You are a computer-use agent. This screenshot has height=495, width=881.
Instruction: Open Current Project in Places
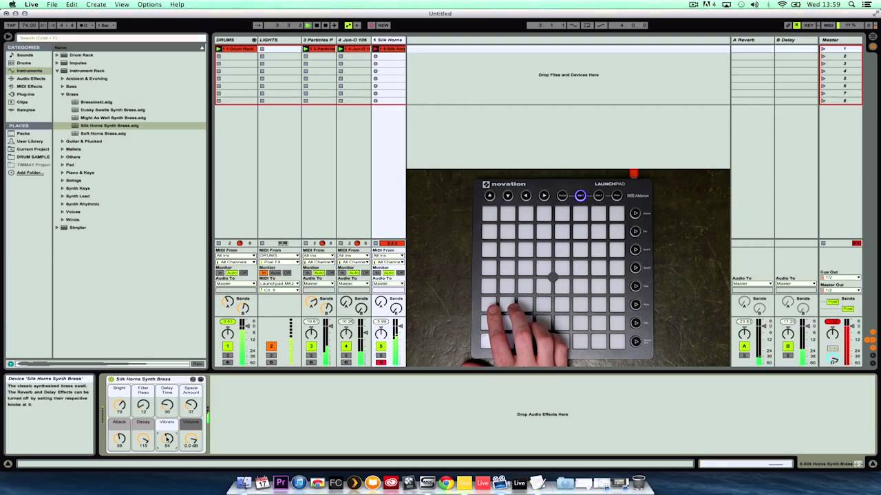[33, 149]
